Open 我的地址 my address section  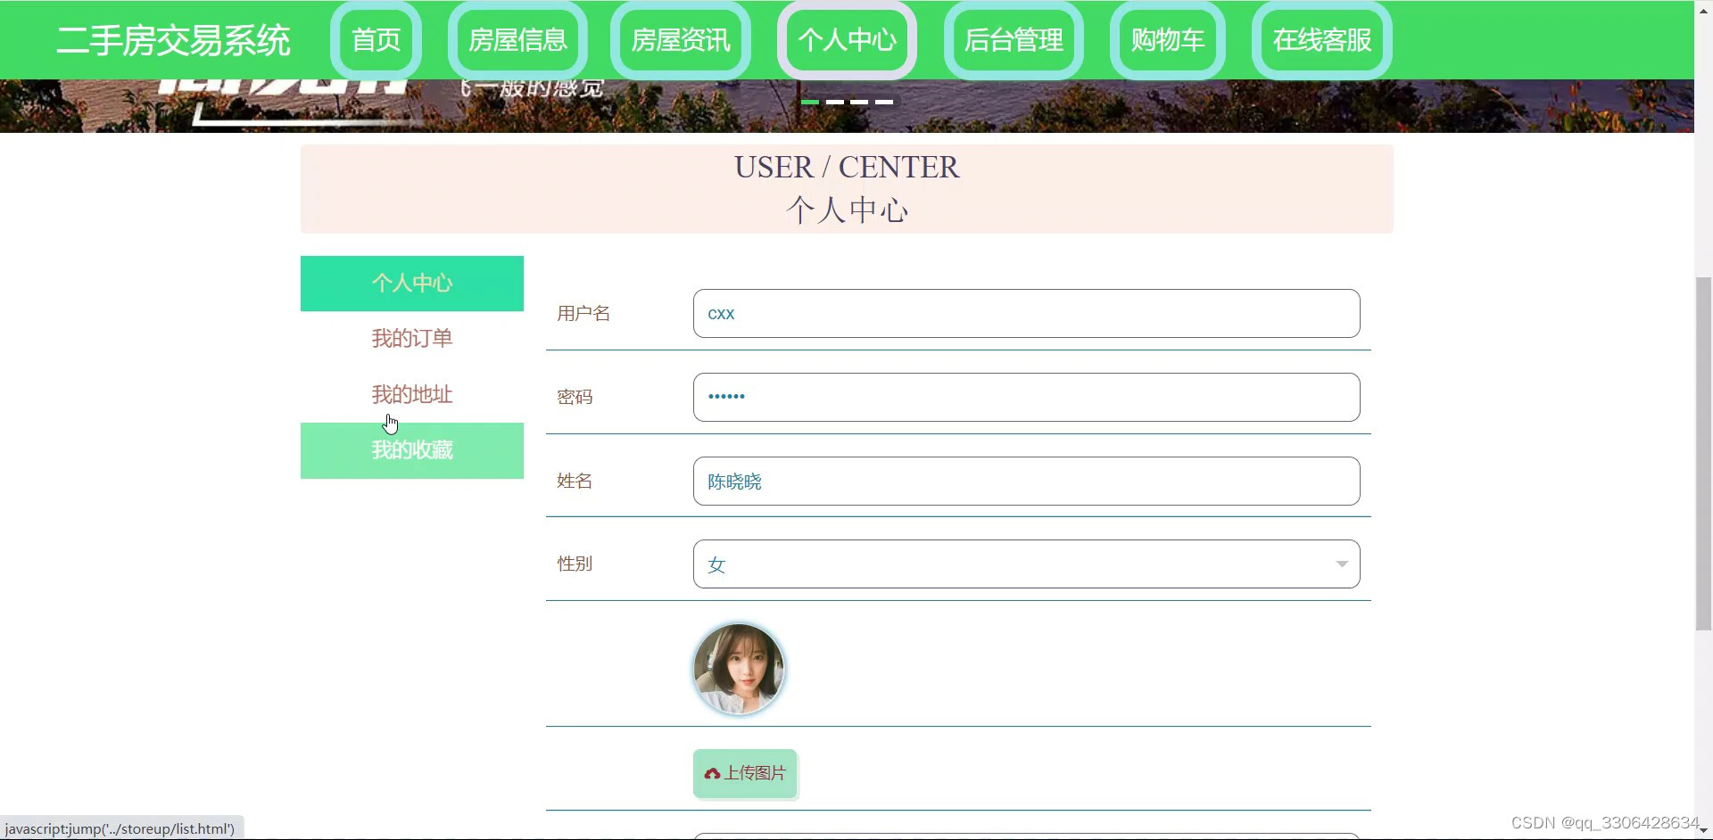tap(411, 394)
